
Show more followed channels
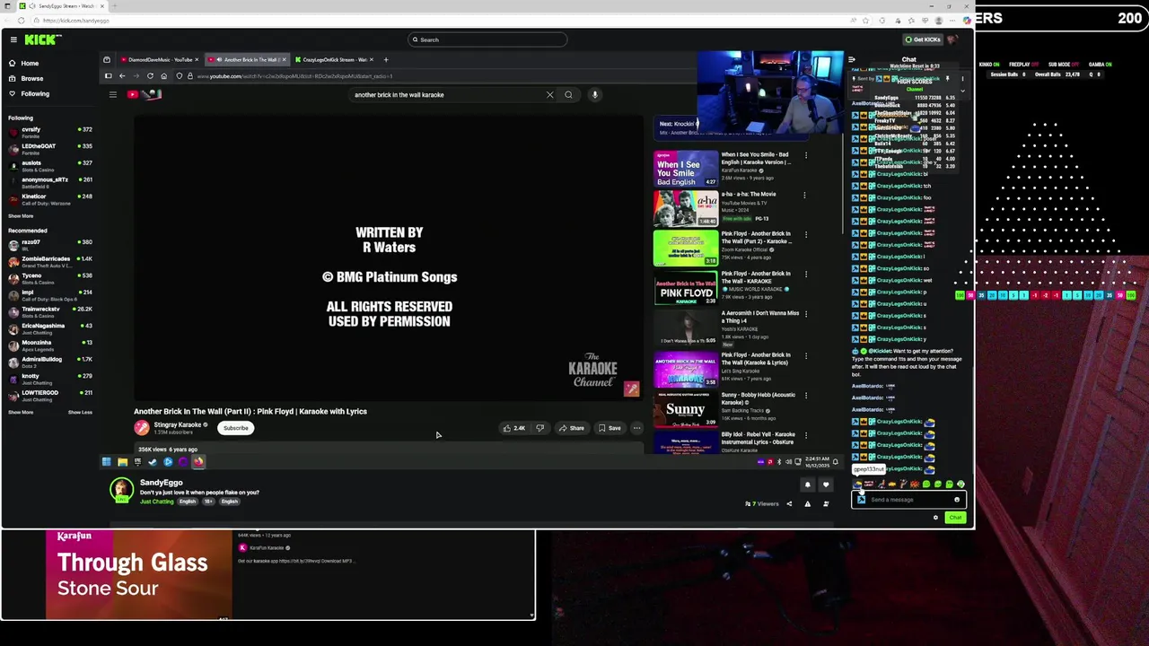click(x=21, y=216)
